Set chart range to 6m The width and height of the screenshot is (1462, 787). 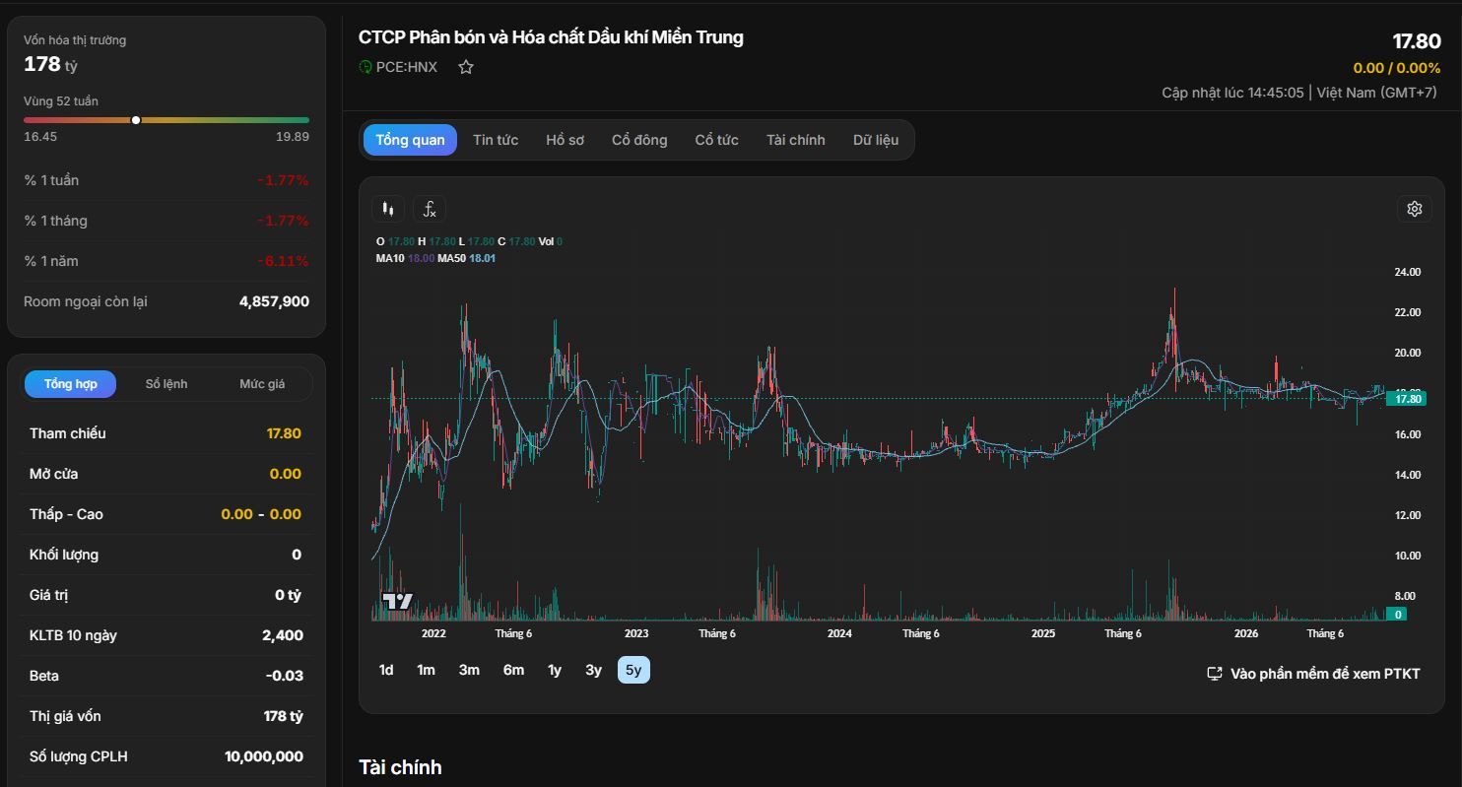coord(513,670)
